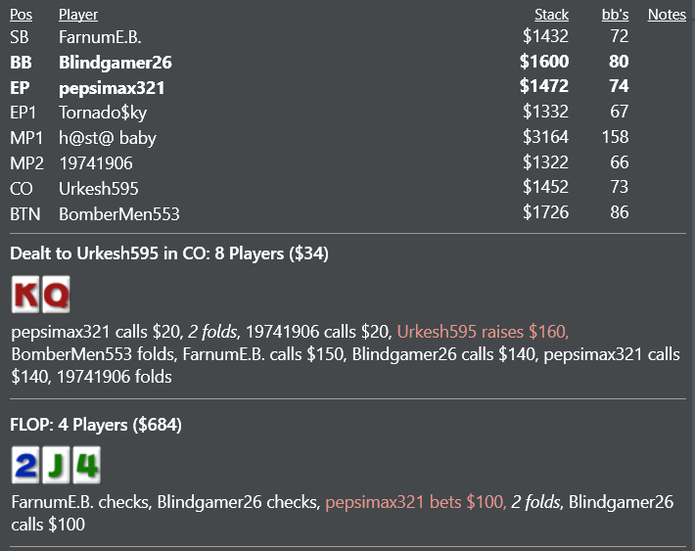
Task: Click the Queen hole card icon
Action: pyautogui.click(x=57, y=295)
